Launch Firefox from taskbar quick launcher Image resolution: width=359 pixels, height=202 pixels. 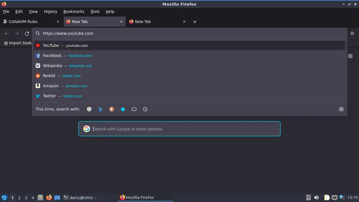click(49, 198)
